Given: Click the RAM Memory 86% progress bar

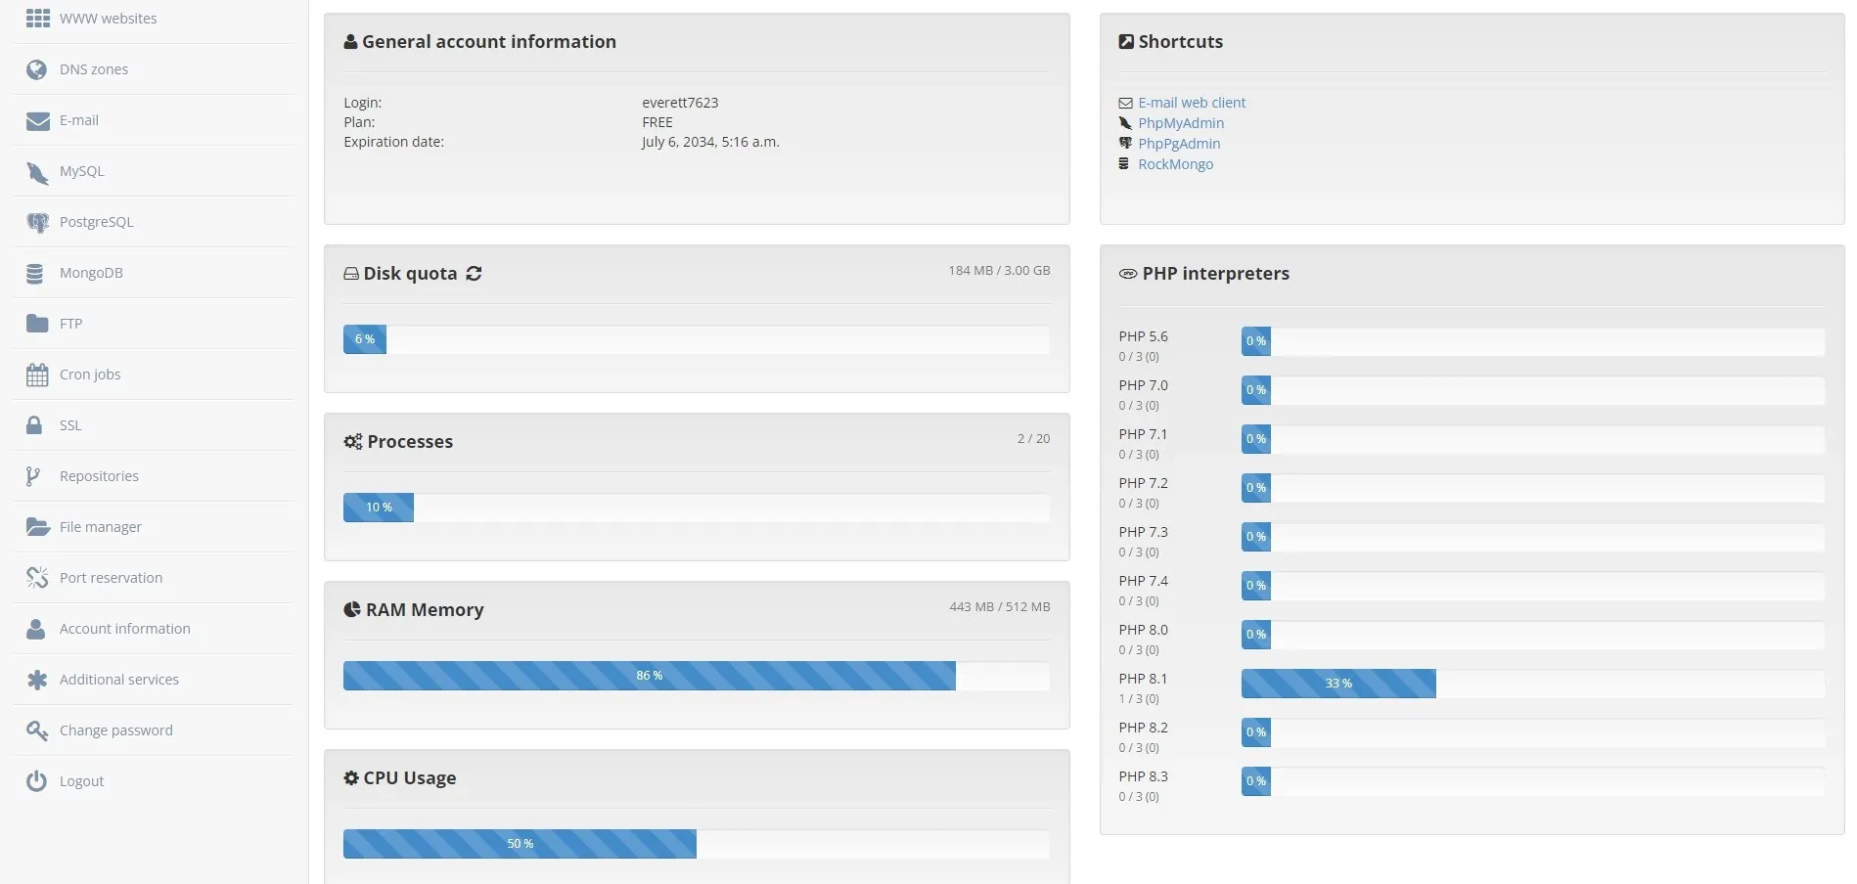Looking at the screenshot, I should click(649, 676).
